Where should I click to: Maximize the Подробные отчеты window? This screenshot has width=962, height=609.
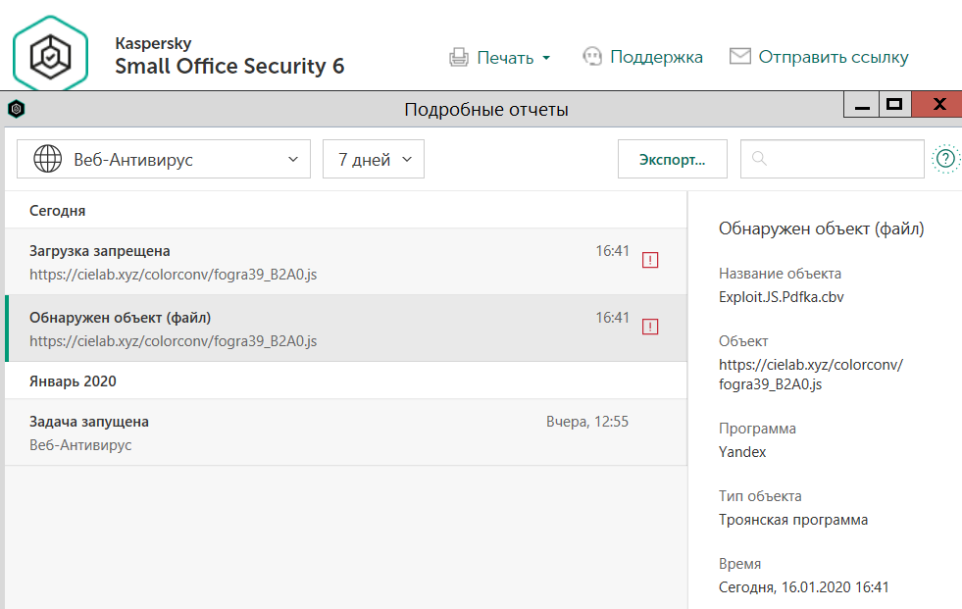pyautogui.click(x=893, y=104)
